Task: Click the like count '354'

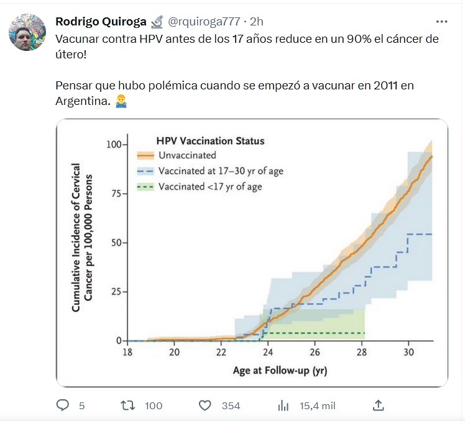Action: point(231,405)
